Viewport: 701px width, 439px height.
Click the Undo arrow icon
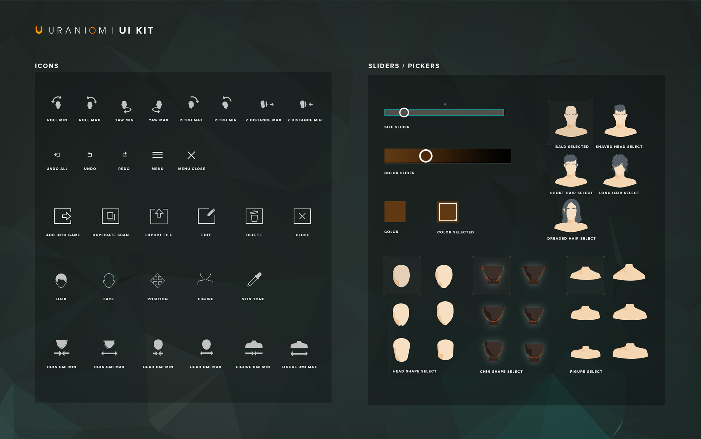tap(90, 154)
